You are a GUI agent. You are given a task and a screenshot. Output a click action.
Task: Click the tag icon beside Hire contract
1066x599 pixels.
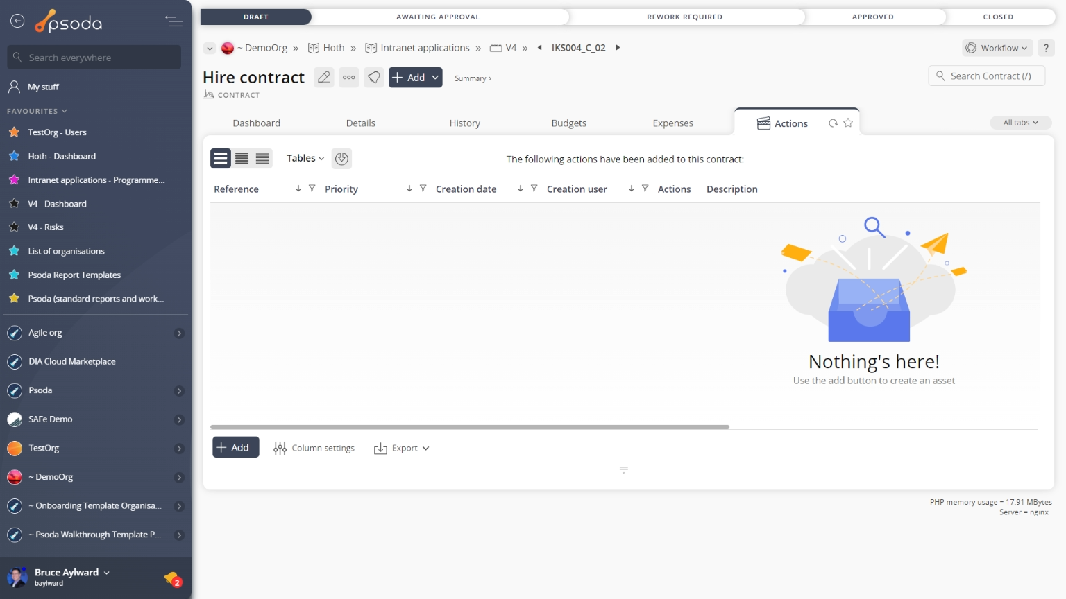pyautogui.click(x=374, y=78)
